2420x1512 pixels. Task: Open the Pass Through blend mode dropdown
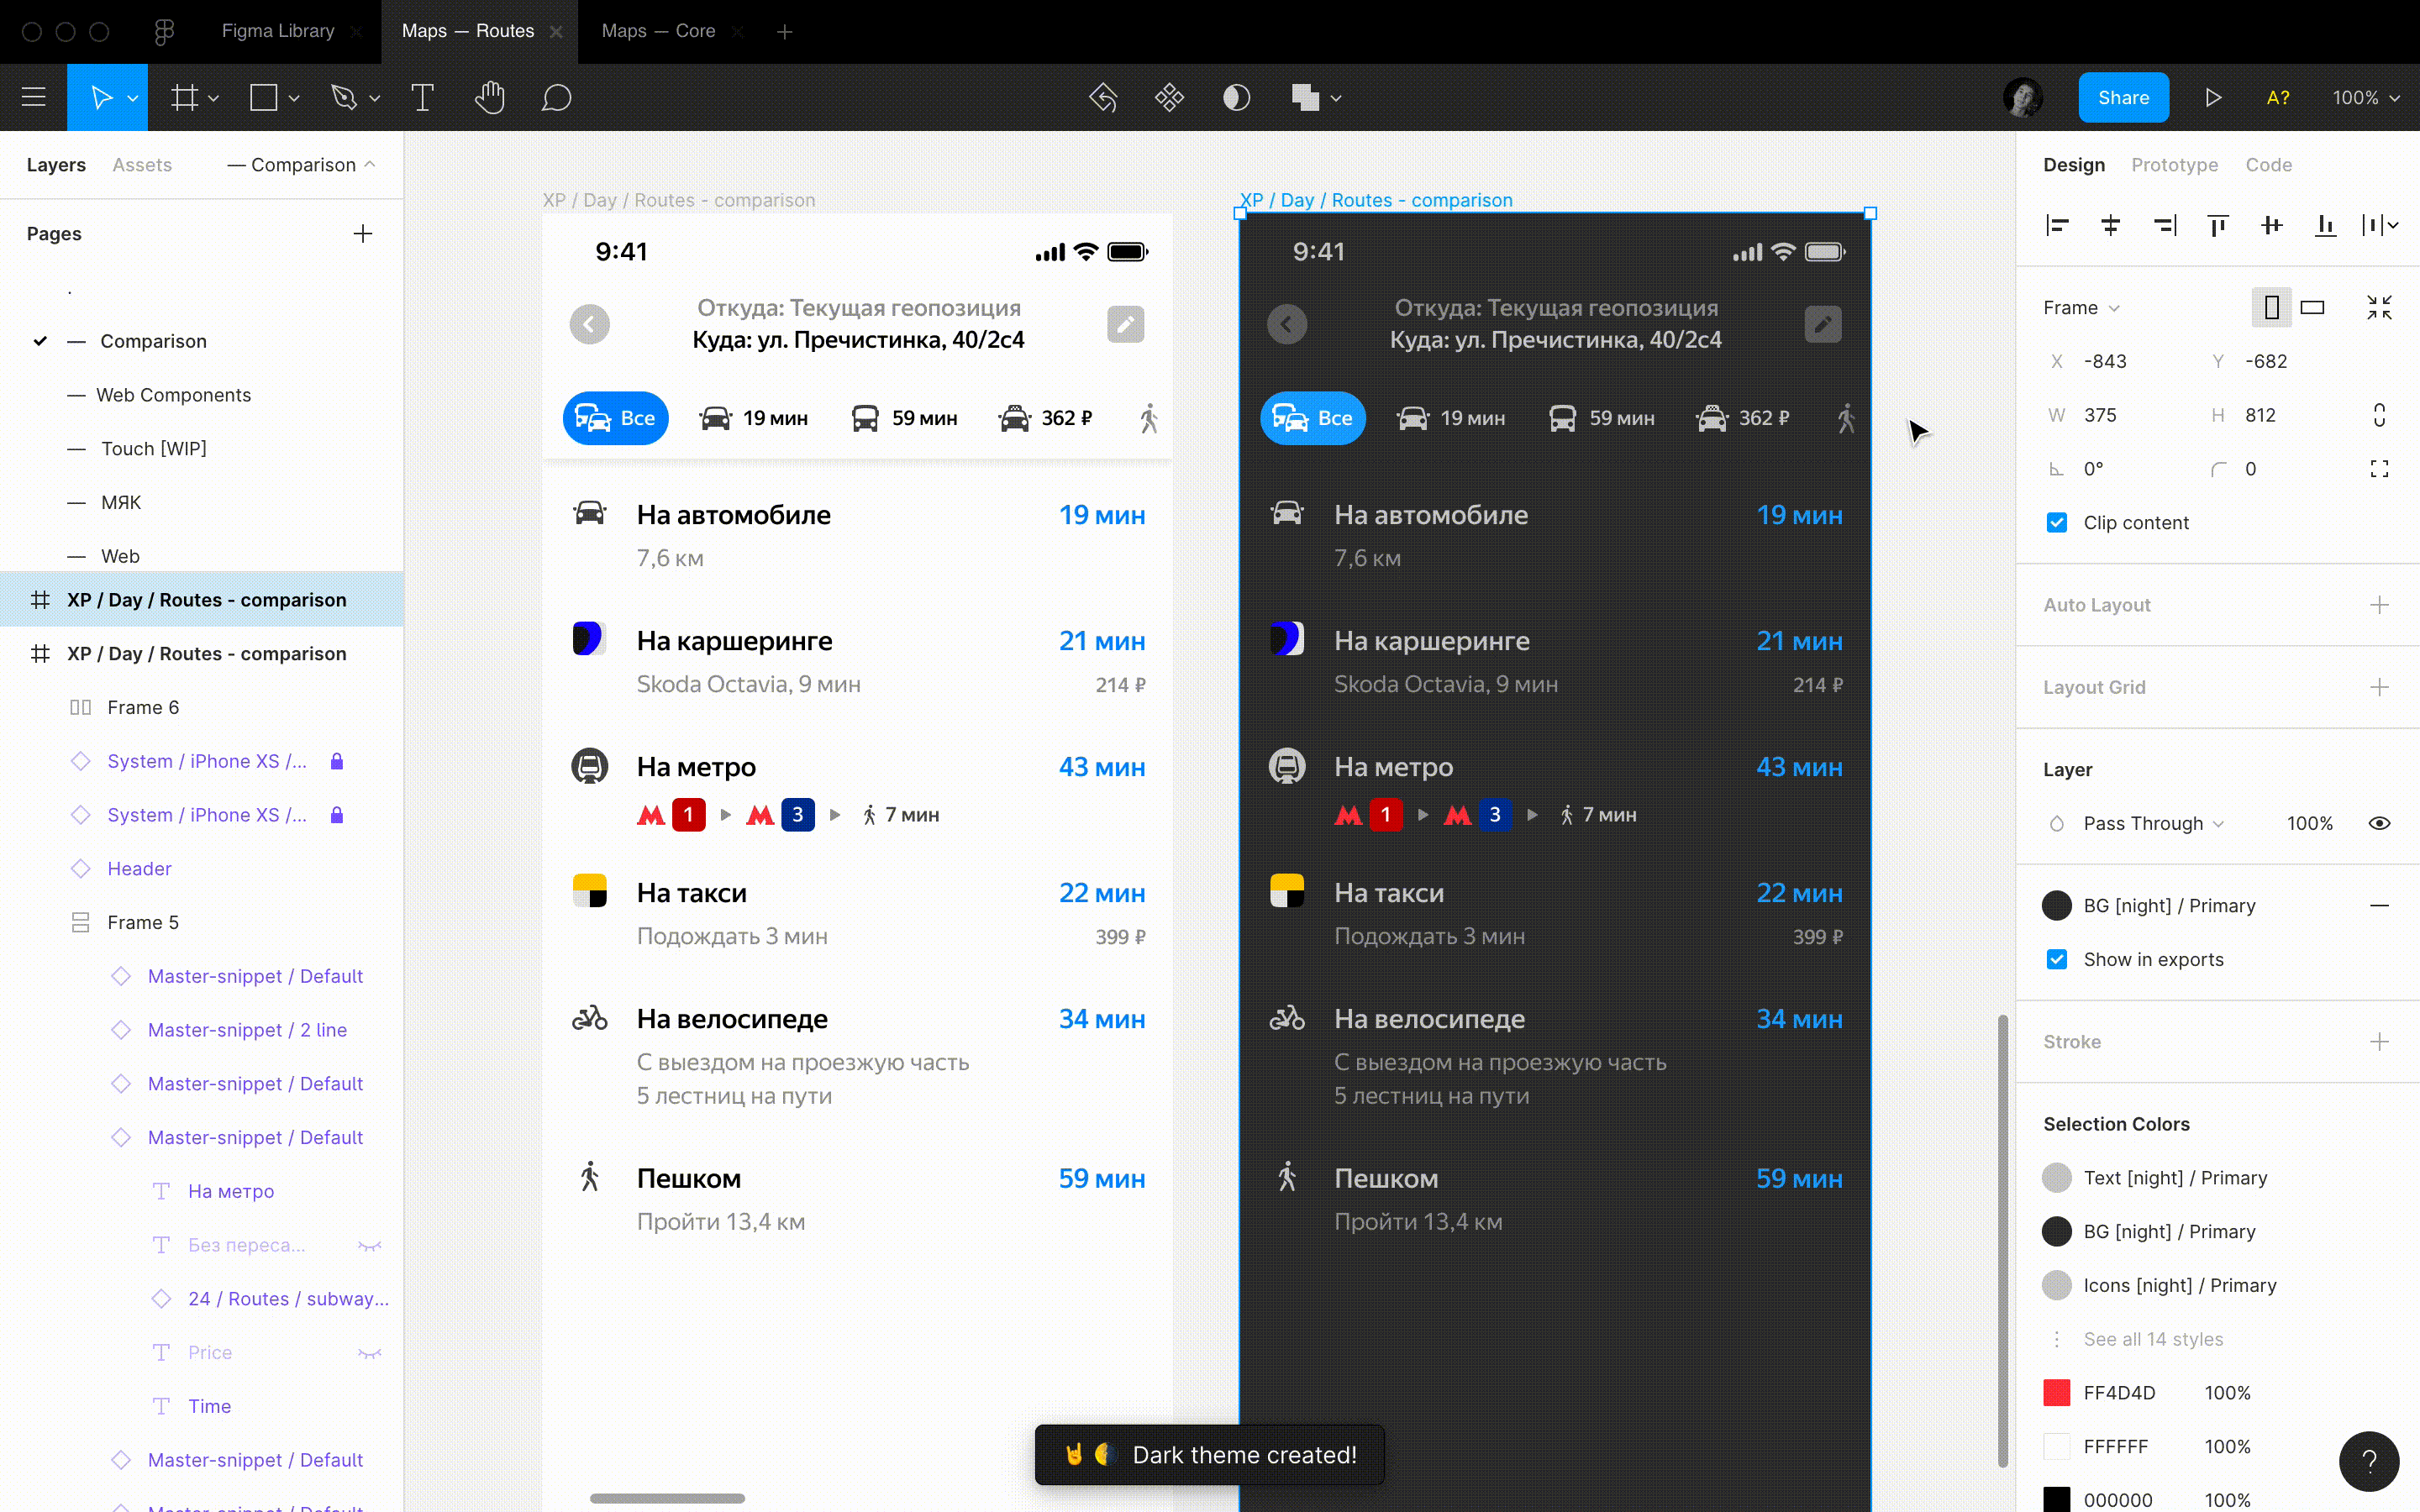(x=2152, y=824)
